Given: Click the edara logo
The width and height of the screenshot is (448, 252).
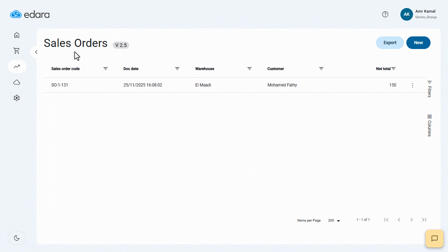Looking at the screenshot, I should coord(30,14).
